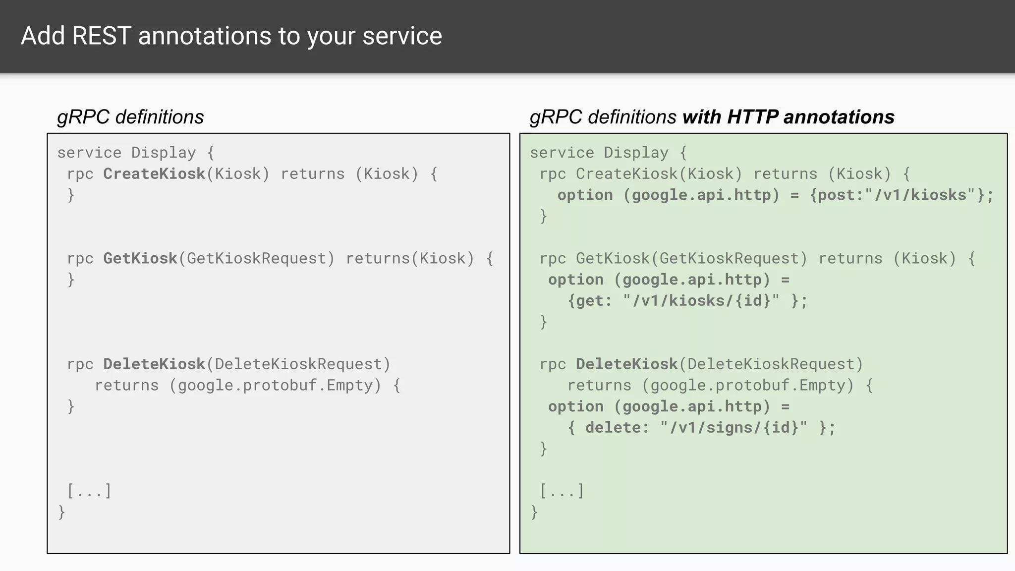
Task: Click 'rpc CreateKiosk(Kiosk) returns (Kiosk) {' in green box
Action: pos(725,174)
